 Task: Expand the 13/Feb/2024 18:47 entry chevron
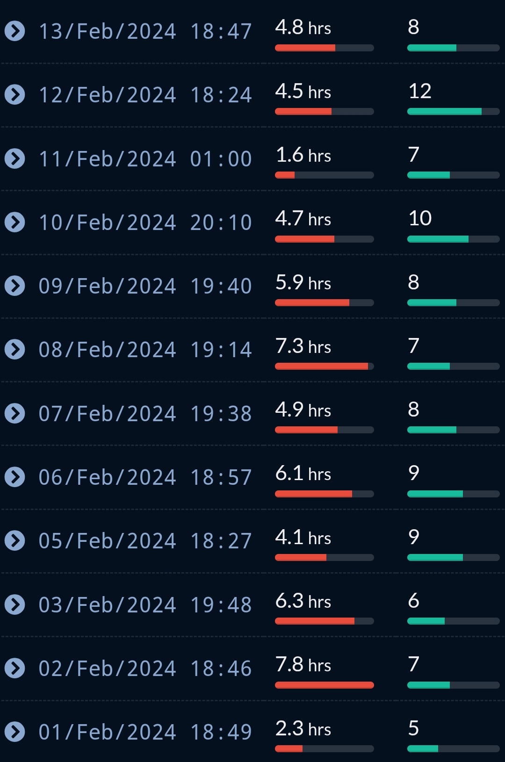[15, 31]
